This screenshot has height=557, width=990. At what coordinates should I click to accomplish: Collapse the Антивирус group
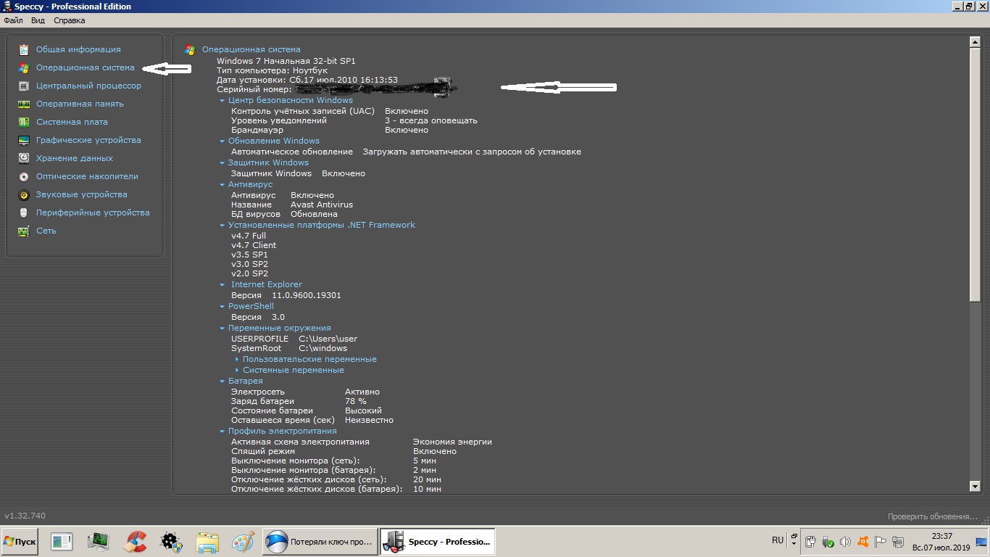click(222, 185)
